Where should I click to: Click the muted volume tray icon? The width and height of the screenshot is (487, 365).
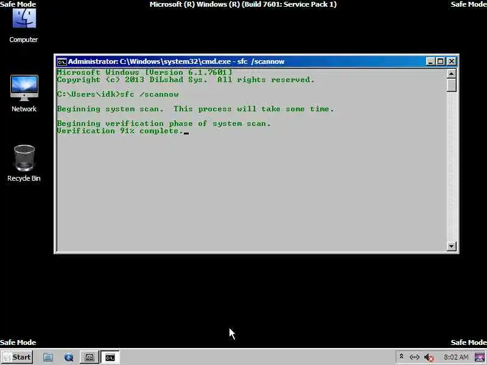(x=429, y=358)
